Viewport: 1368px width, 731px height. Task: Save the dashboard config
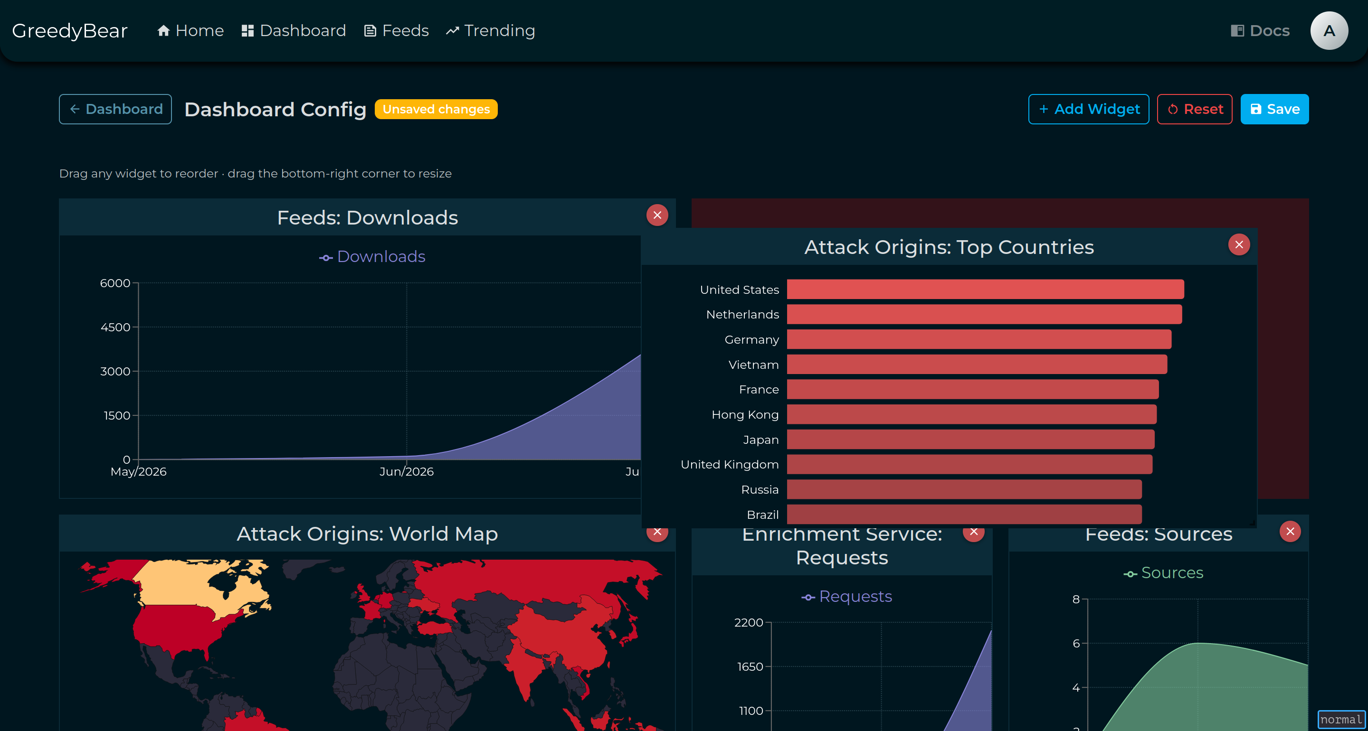click(1274, 109)
